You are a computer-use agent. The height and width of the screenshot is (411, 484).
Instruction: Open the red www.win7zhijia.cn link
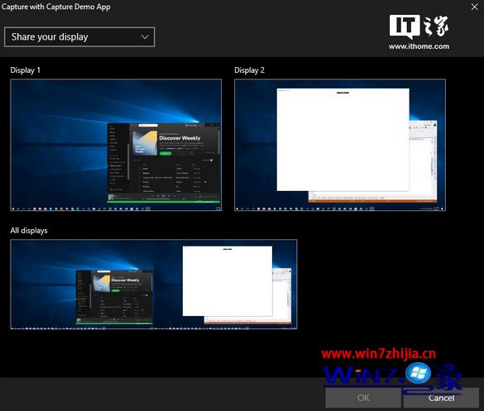click(x=378, y=354)
